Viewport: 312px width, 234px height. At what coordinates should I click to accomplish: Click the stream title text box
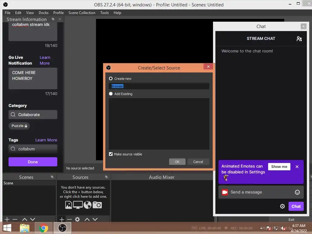pos(33,31)
